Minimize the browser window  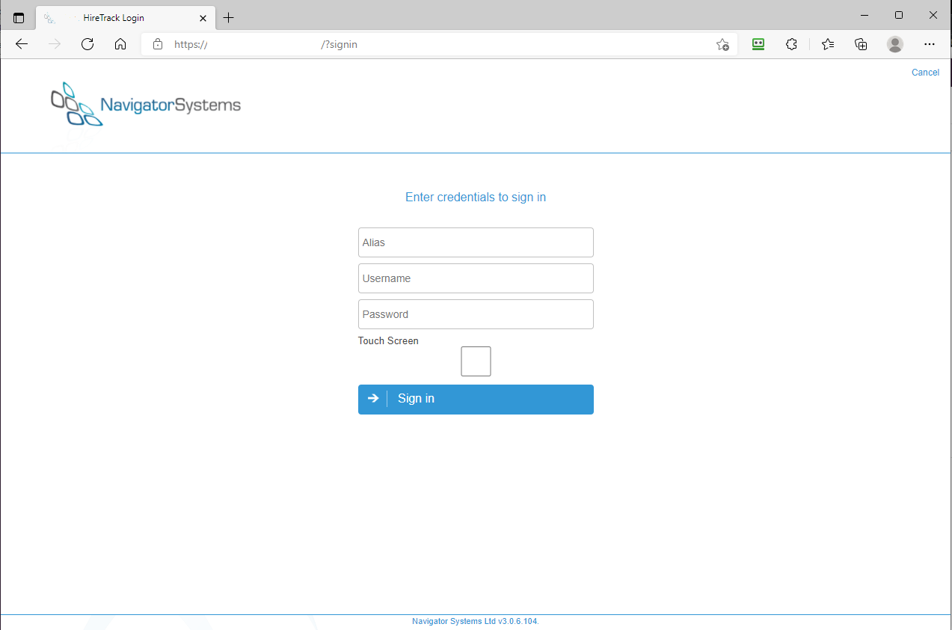[865, 15]
